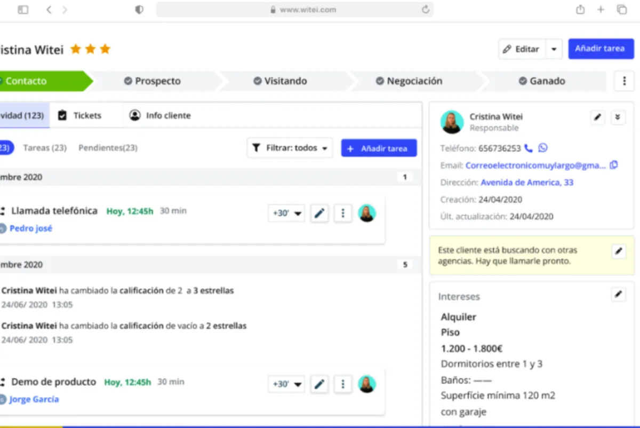The height and width of the screenshot is (428, 640).
Task: Click the www.witei.com address bar
Action: [x=294, y=10]
